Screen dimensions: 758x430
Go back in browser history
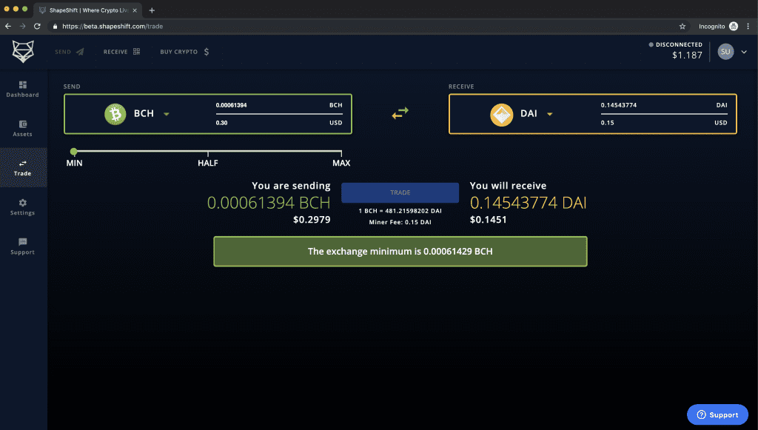[x=8, y=26]
